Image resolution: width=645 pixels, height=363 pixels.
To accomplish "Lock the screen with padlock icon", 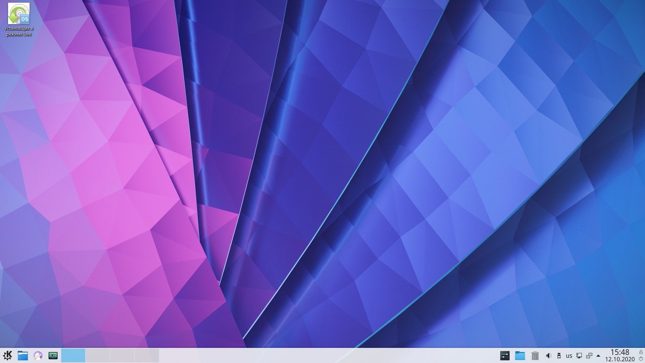I will point(641,352).
